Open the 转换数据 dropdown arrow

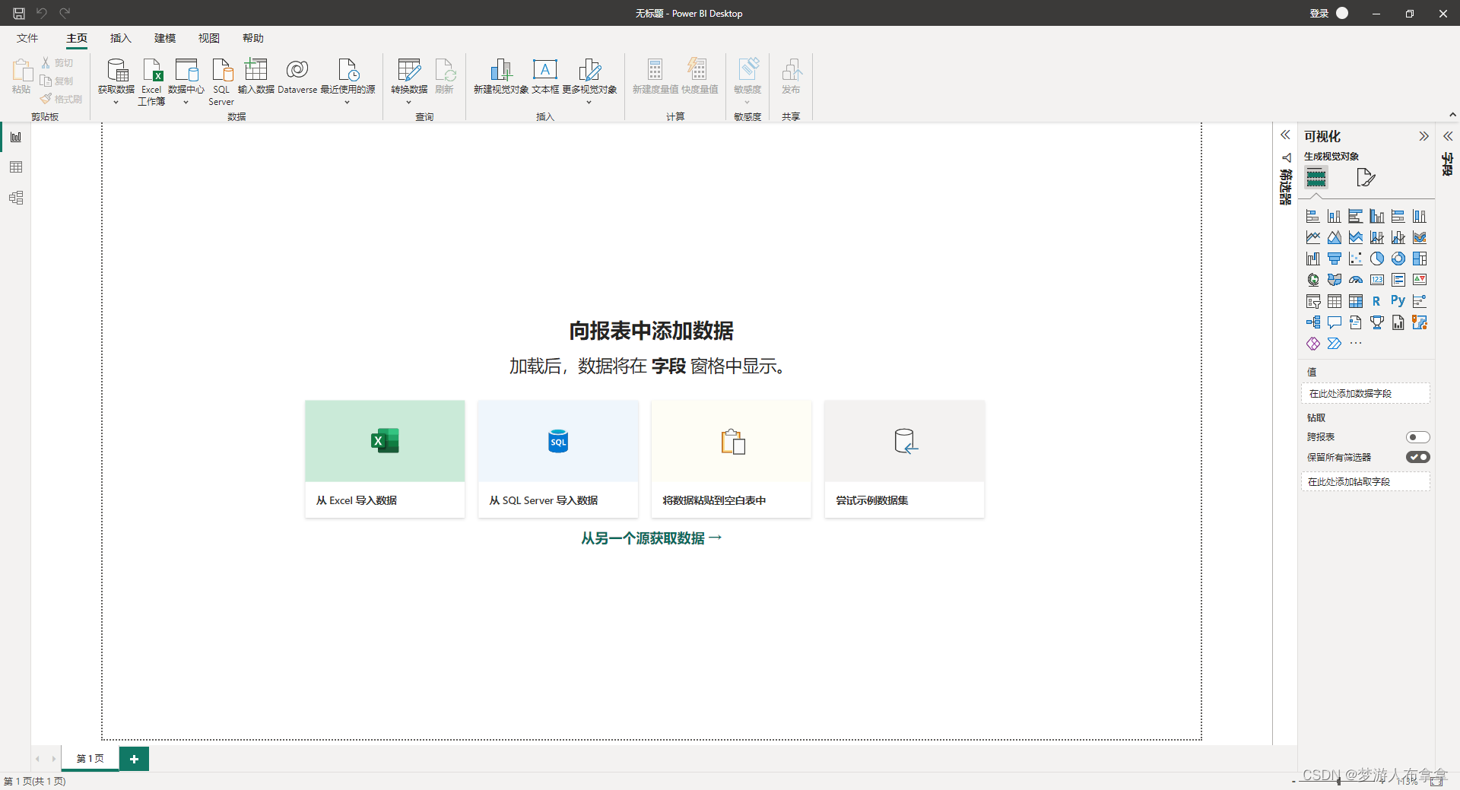pos(409,102)
